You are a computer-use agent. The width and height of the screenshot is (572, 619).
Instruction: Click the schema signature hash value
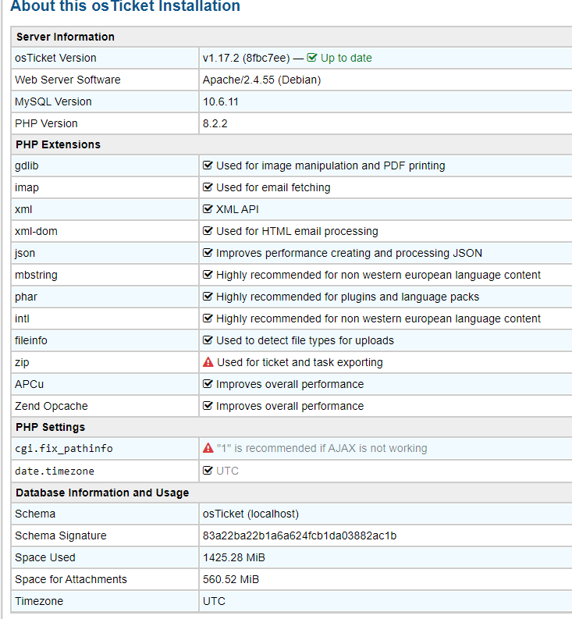[300, 535]
